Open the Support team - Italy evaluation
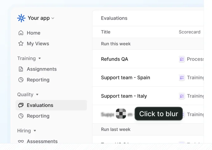The height and width of the screenshot is (150, 212). coord(124,96)
